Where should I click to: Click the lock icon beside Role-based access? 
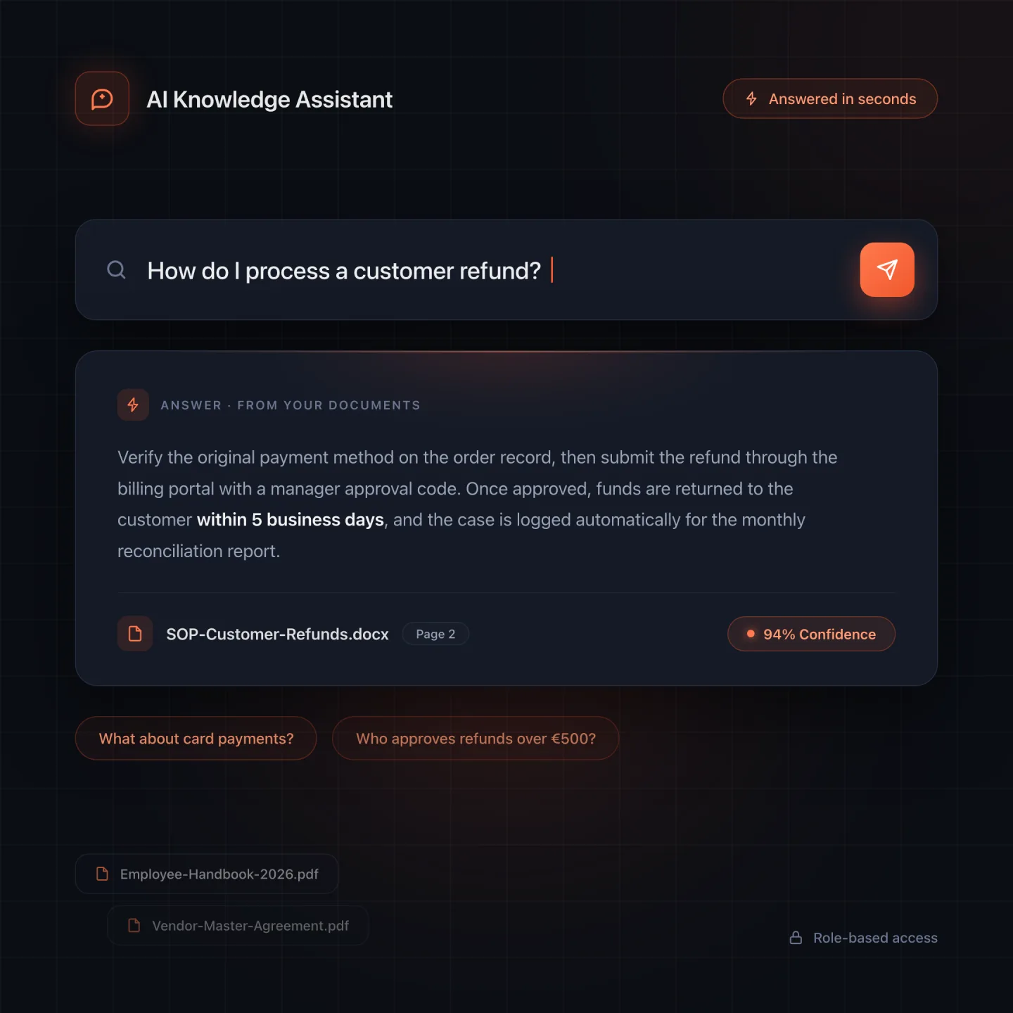[796, 938]
